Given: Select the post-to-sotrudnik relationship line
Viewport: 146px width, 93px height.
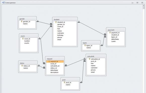Looking at the screenshot, I should click(83, 72).
